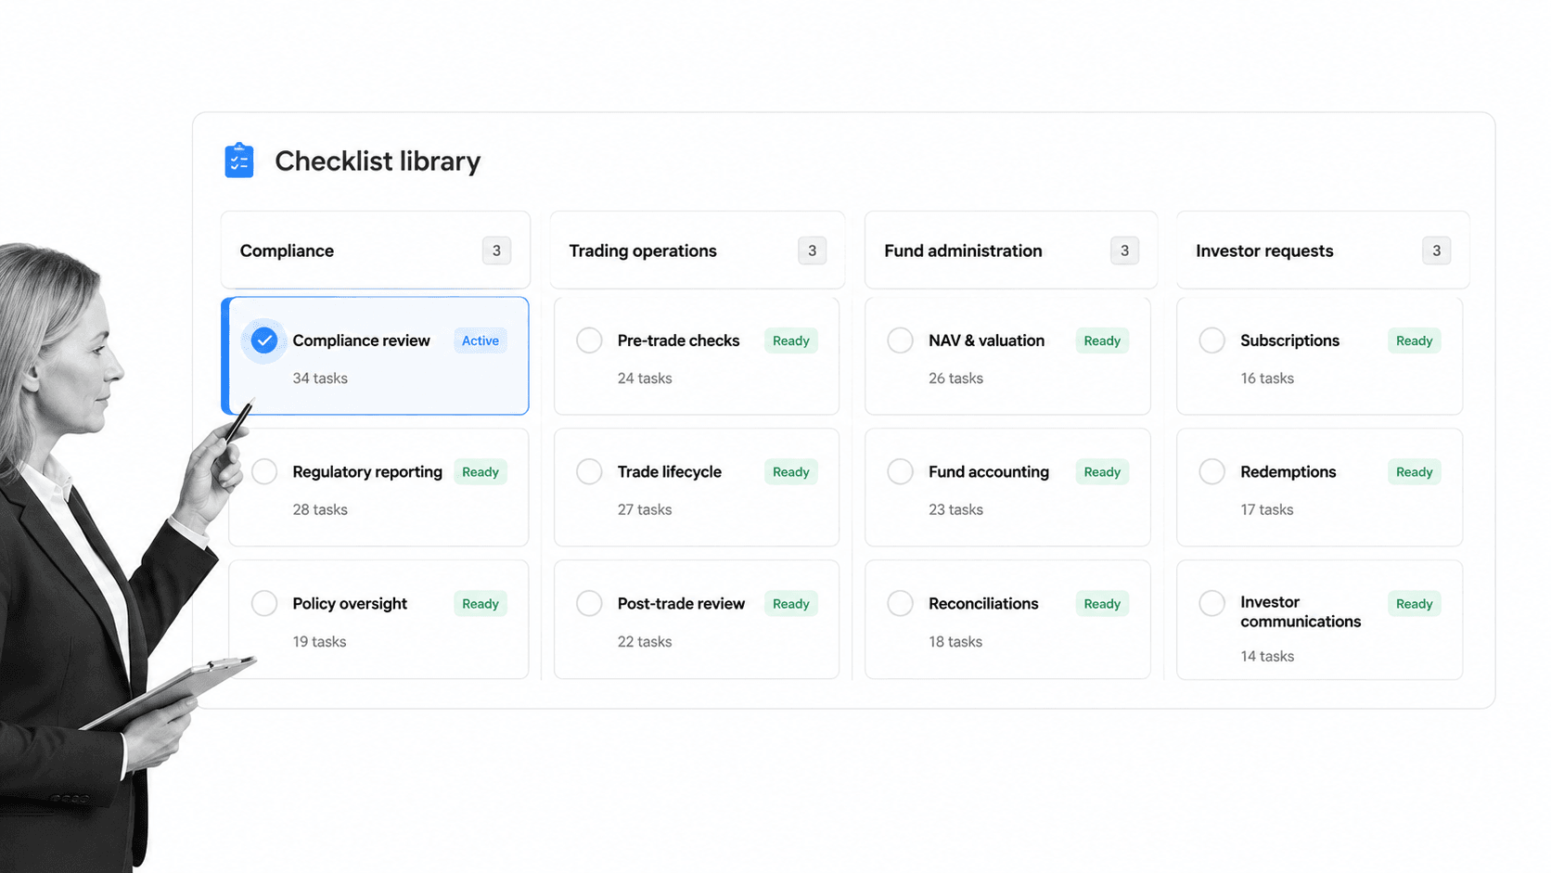Click the Checklist library heading

click(x=378, y=160)
